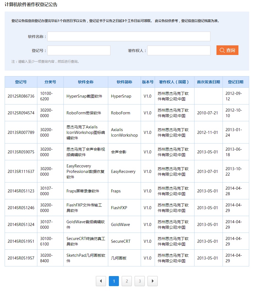Click registration date 2013-10-22
Screen dimensions: 253x298
[233, 172]
